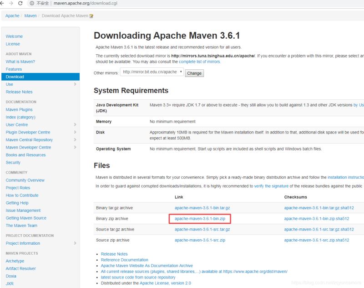Open apache-maven-3.6.1-bin.zip.sha512 checksum
This screenshot has width=364, height=288.
coord(317,218)
